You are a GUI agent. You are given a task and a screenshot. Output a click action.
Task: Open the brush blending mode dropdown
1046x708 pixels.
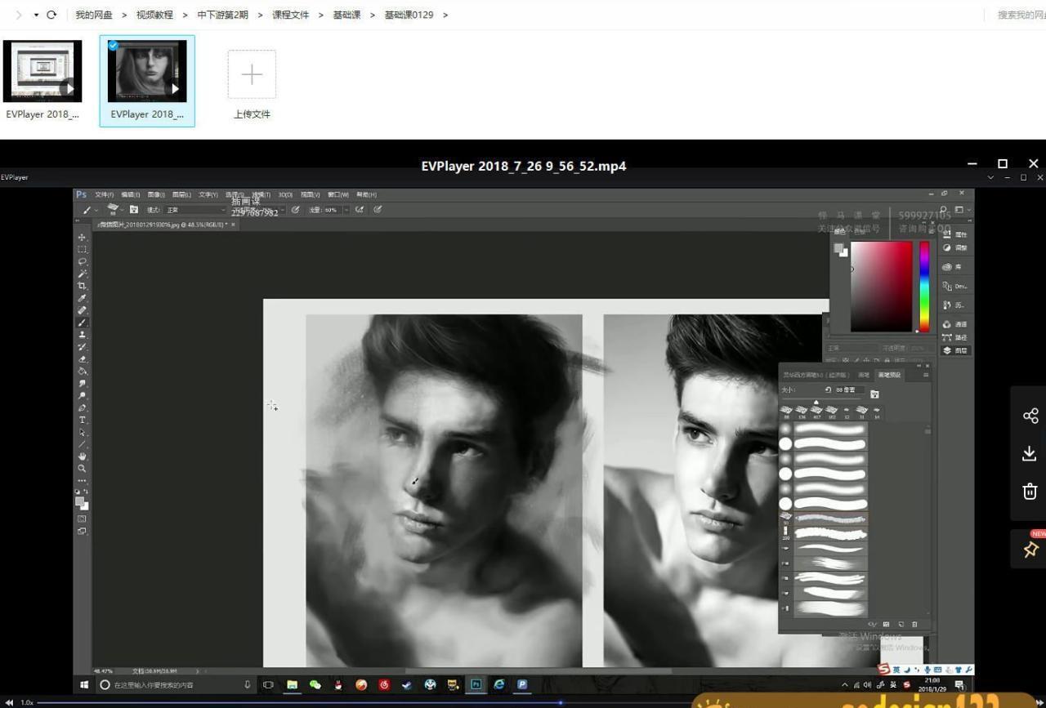196,210
